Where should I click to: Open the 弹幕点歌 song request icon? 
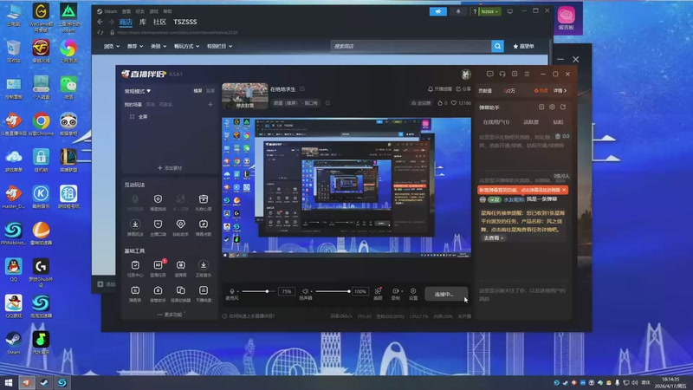click(x=204, y=224)
